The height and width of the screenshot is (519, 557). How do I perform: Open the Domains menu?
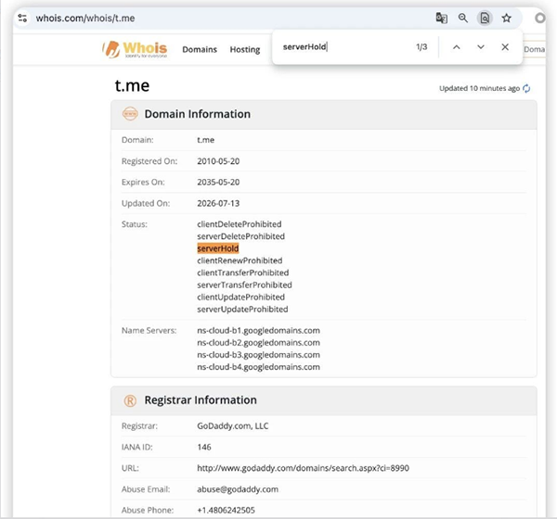pos(200,49)
